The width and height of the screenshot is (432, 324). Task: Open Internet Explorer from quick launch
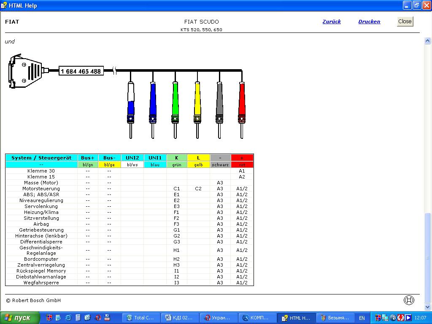68,318
